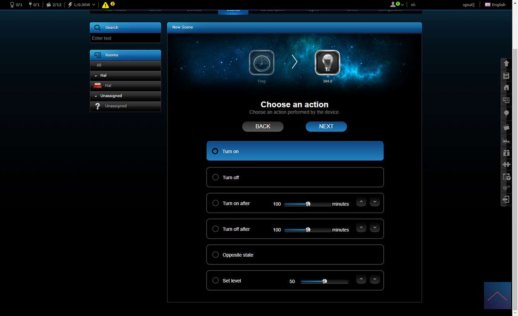Click the yellow warning notification icon
518x316 pixels.
pyautogui.click(x=106, y=5)
